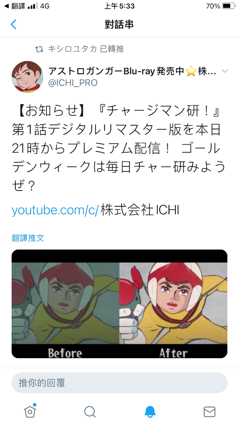Open the Before/After comparison image
This screenshot has height=426, width=239.
(x=119, y=304)
